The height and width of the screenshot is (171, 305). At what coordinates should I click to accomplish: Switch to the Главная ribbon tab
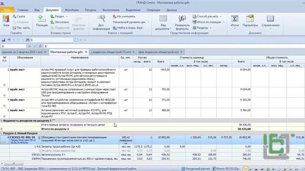click(x=23, y=10)
